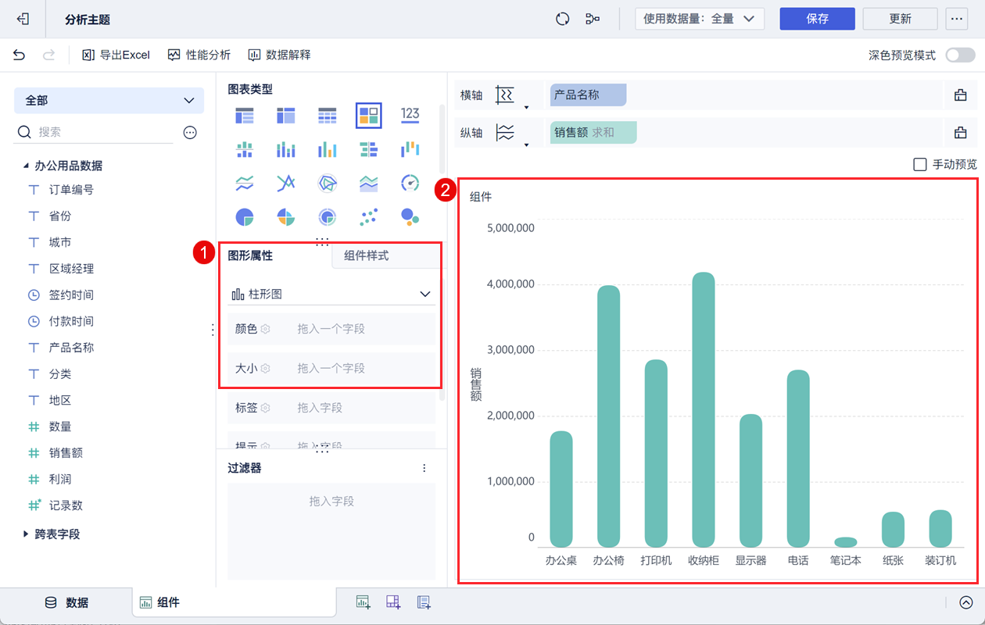Select the rose chart type
This screenshot has width=985, height=625.
tap(286, 216)
